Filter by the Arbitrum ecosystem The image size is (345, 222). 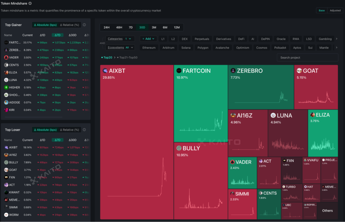point(168,48)
